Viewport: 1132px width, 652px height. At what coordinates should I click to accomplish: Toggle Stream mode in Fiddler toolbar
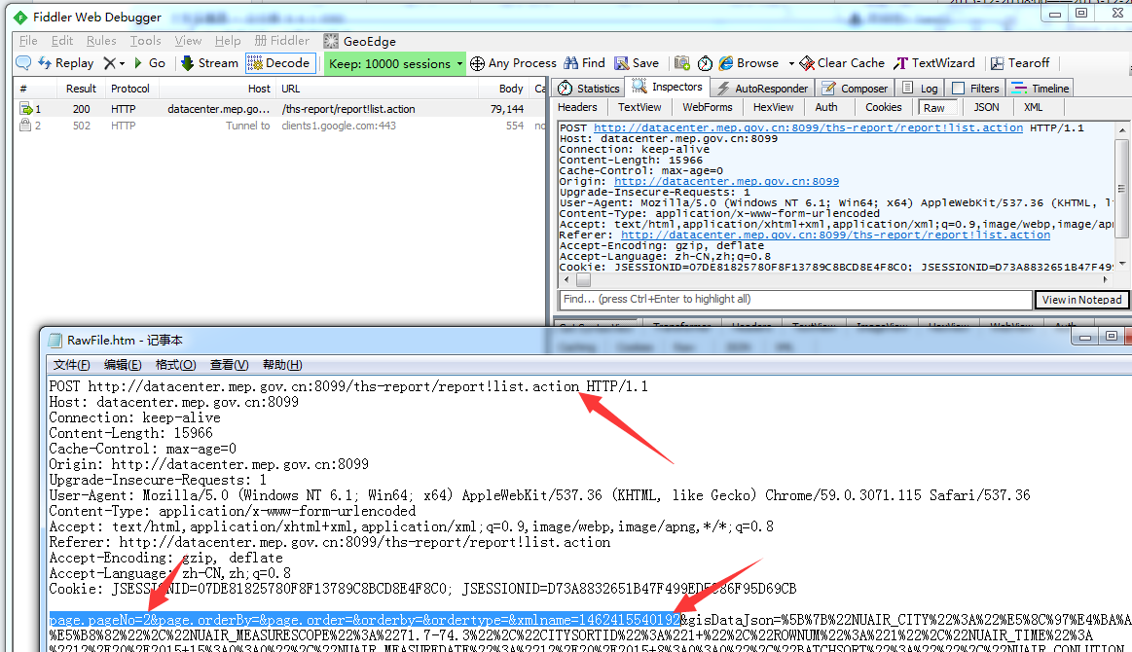(x=209, y=63)
